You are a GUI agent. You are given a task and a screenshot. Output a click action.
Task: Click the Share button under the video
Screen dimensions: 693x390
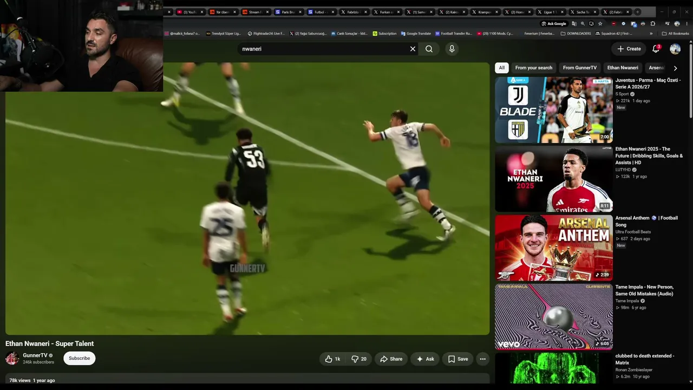pyautogui.click(x=391, y=359)
